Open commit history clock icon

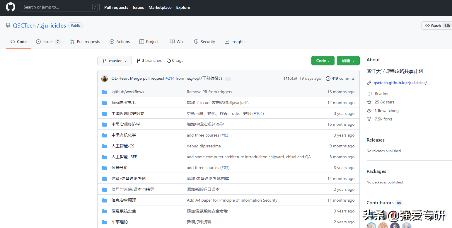coord(328,79)
